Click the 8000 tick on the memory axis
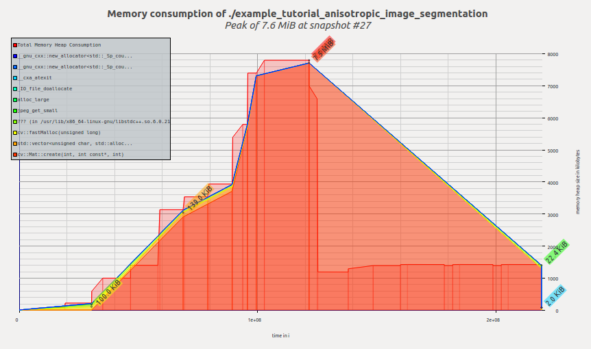This screenshot has height=349, width=591. click(552, 54)
